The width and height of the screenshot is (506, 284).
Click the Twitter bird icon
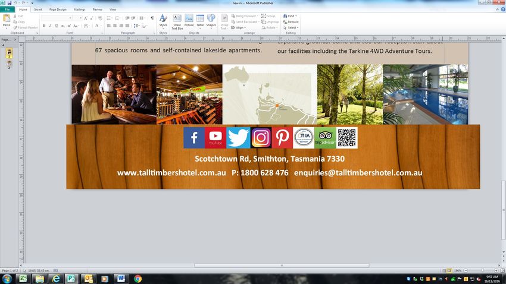point(238,138)
